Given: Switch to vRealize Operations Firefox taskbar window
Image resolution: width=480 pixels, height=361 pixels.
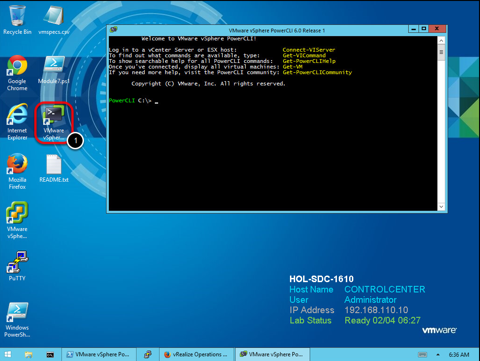Looking at the screenshot, I should pyautogui.click(x=197, y=354).
